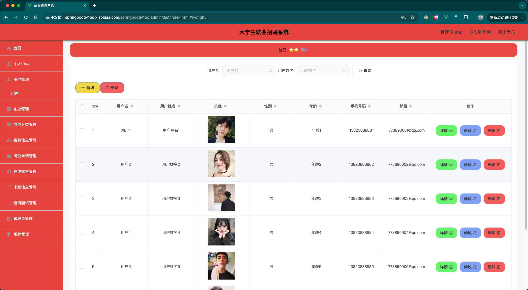
Task: Click the 查询 search button
Action: [365, 71]
